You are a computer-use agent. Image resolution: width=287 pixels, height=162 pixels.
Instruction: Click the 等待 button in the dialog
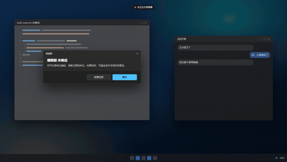(125, 77)
